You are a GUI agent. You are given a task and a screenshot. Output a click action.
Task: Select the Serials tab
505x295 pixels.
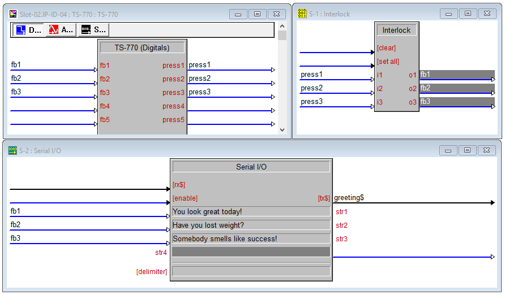coord(93,30)
